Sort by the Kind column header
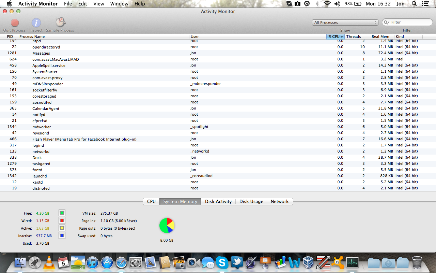 coord(408,37)
